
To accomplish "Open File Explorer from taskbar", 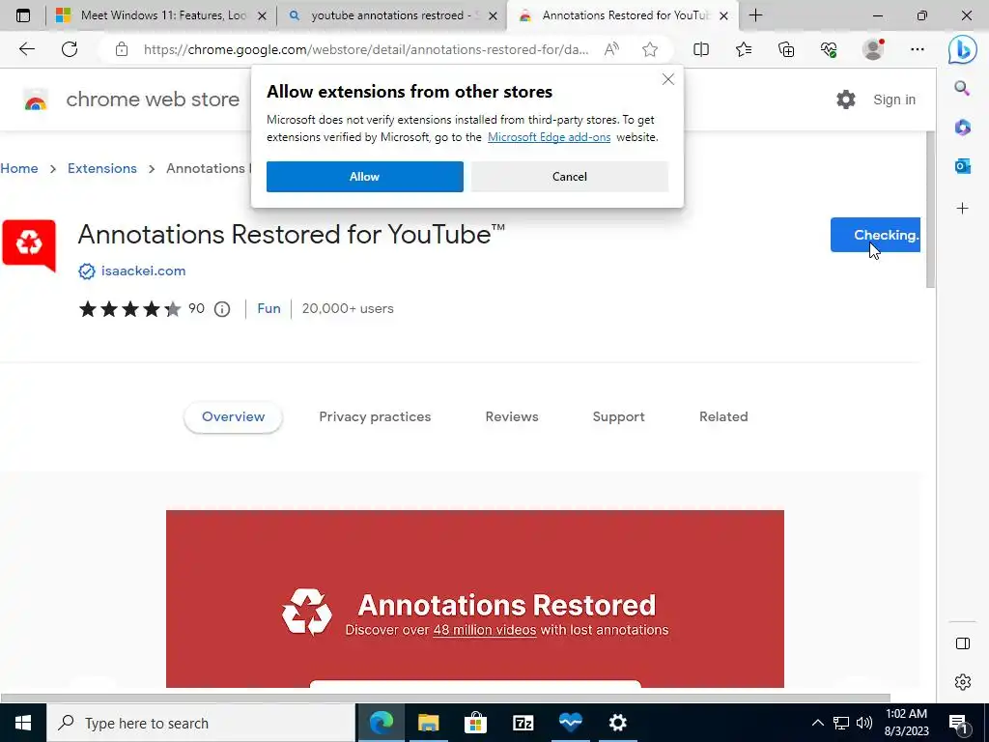I will click(x=428, y=723).
